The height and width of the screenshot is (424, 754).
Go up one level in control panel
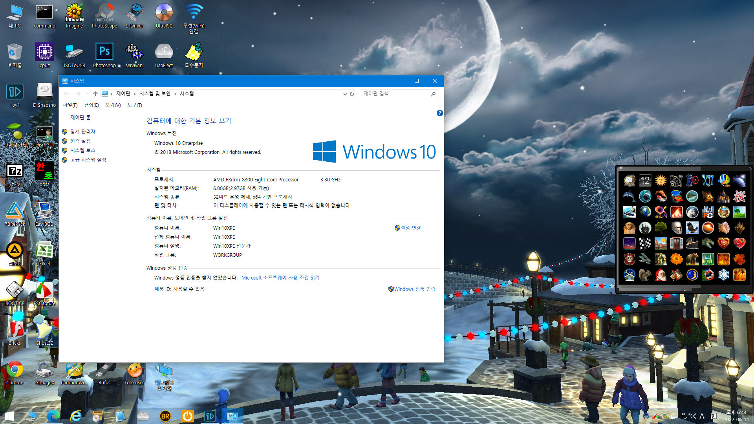point(95,94)
